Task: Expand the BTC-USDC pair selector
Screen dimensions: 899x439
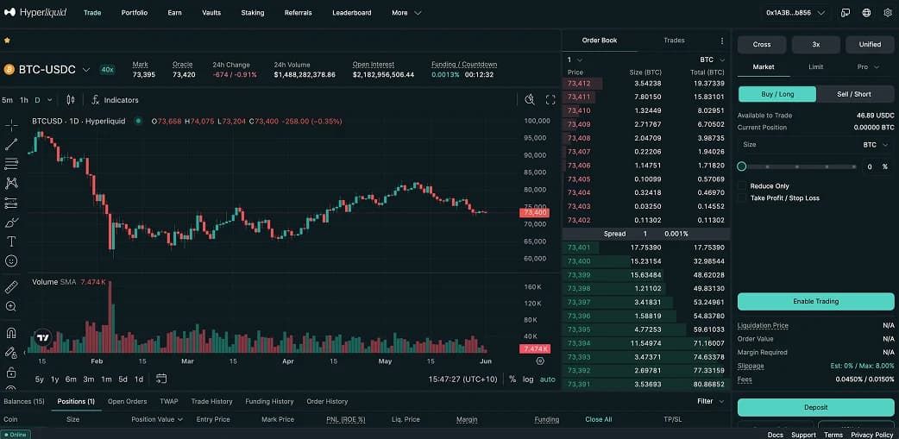Action: 86,70
